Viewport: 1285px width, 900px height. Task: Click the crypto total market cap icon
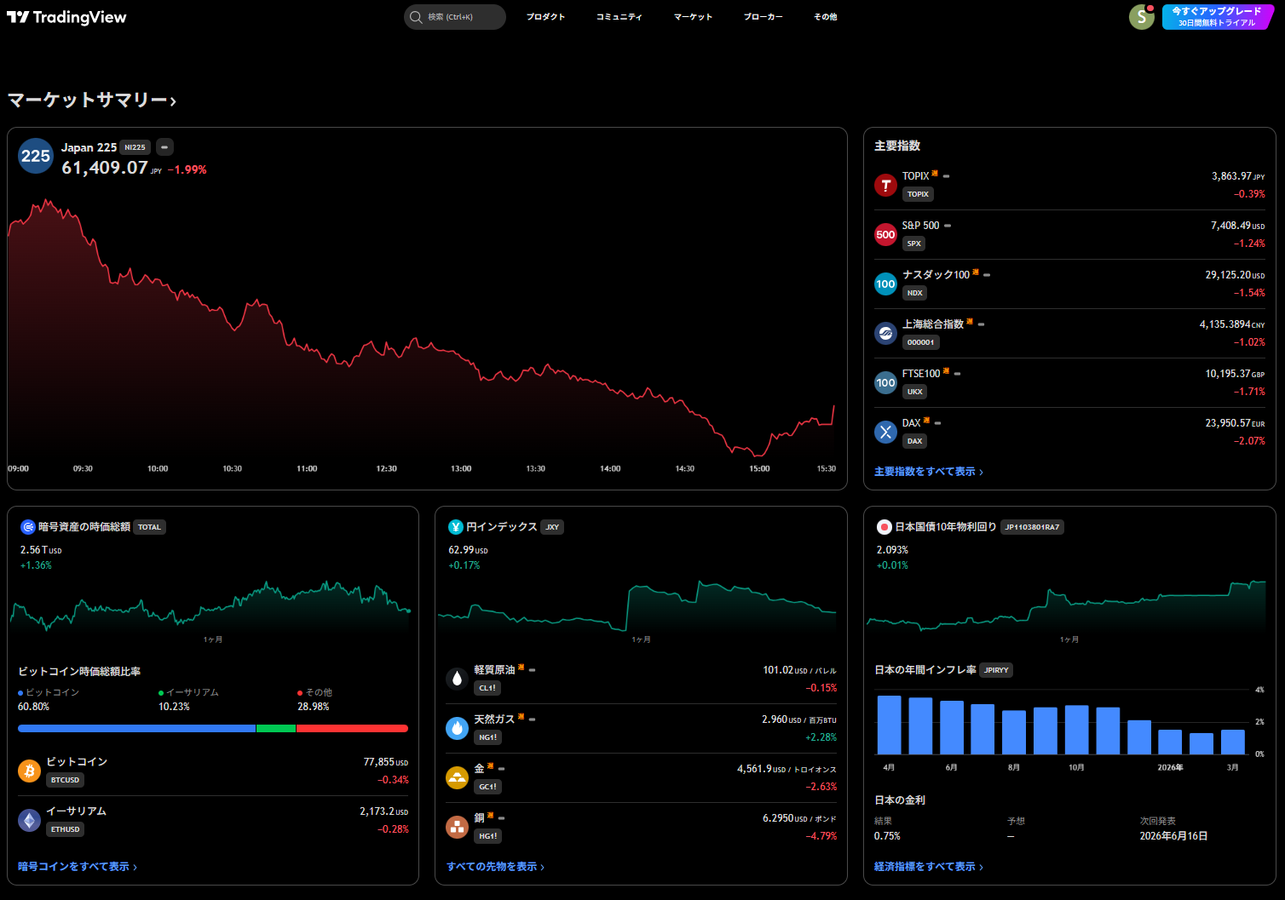coord(27,527)
